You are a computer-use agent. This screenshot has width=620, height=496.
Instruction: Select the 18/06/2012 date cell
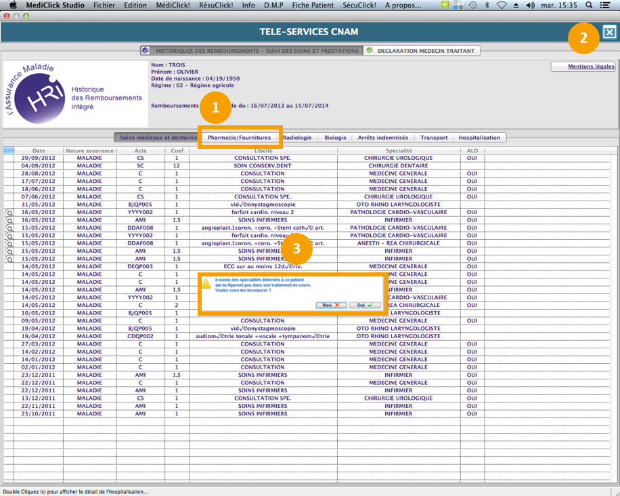39,189
